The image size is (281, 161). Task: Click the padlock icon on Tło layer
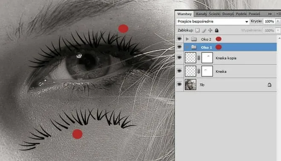270,85
